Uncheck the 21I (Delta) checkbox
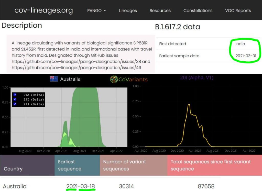This screenshot has height=191, width=262. pos(15,99)
